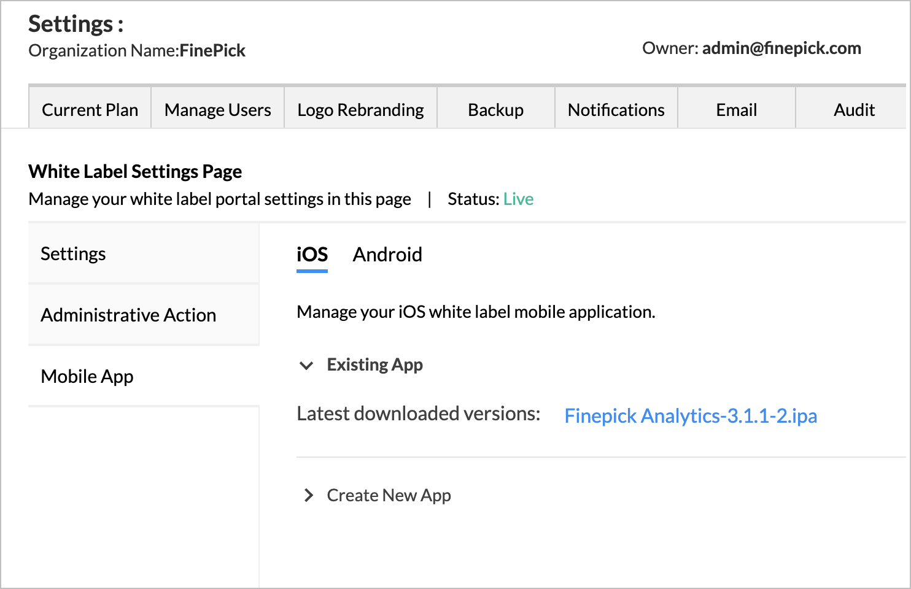Click the 'Settings :' page title
Image resolution: width=911 pixels, height=589 pixels.
tap(76, 24)
